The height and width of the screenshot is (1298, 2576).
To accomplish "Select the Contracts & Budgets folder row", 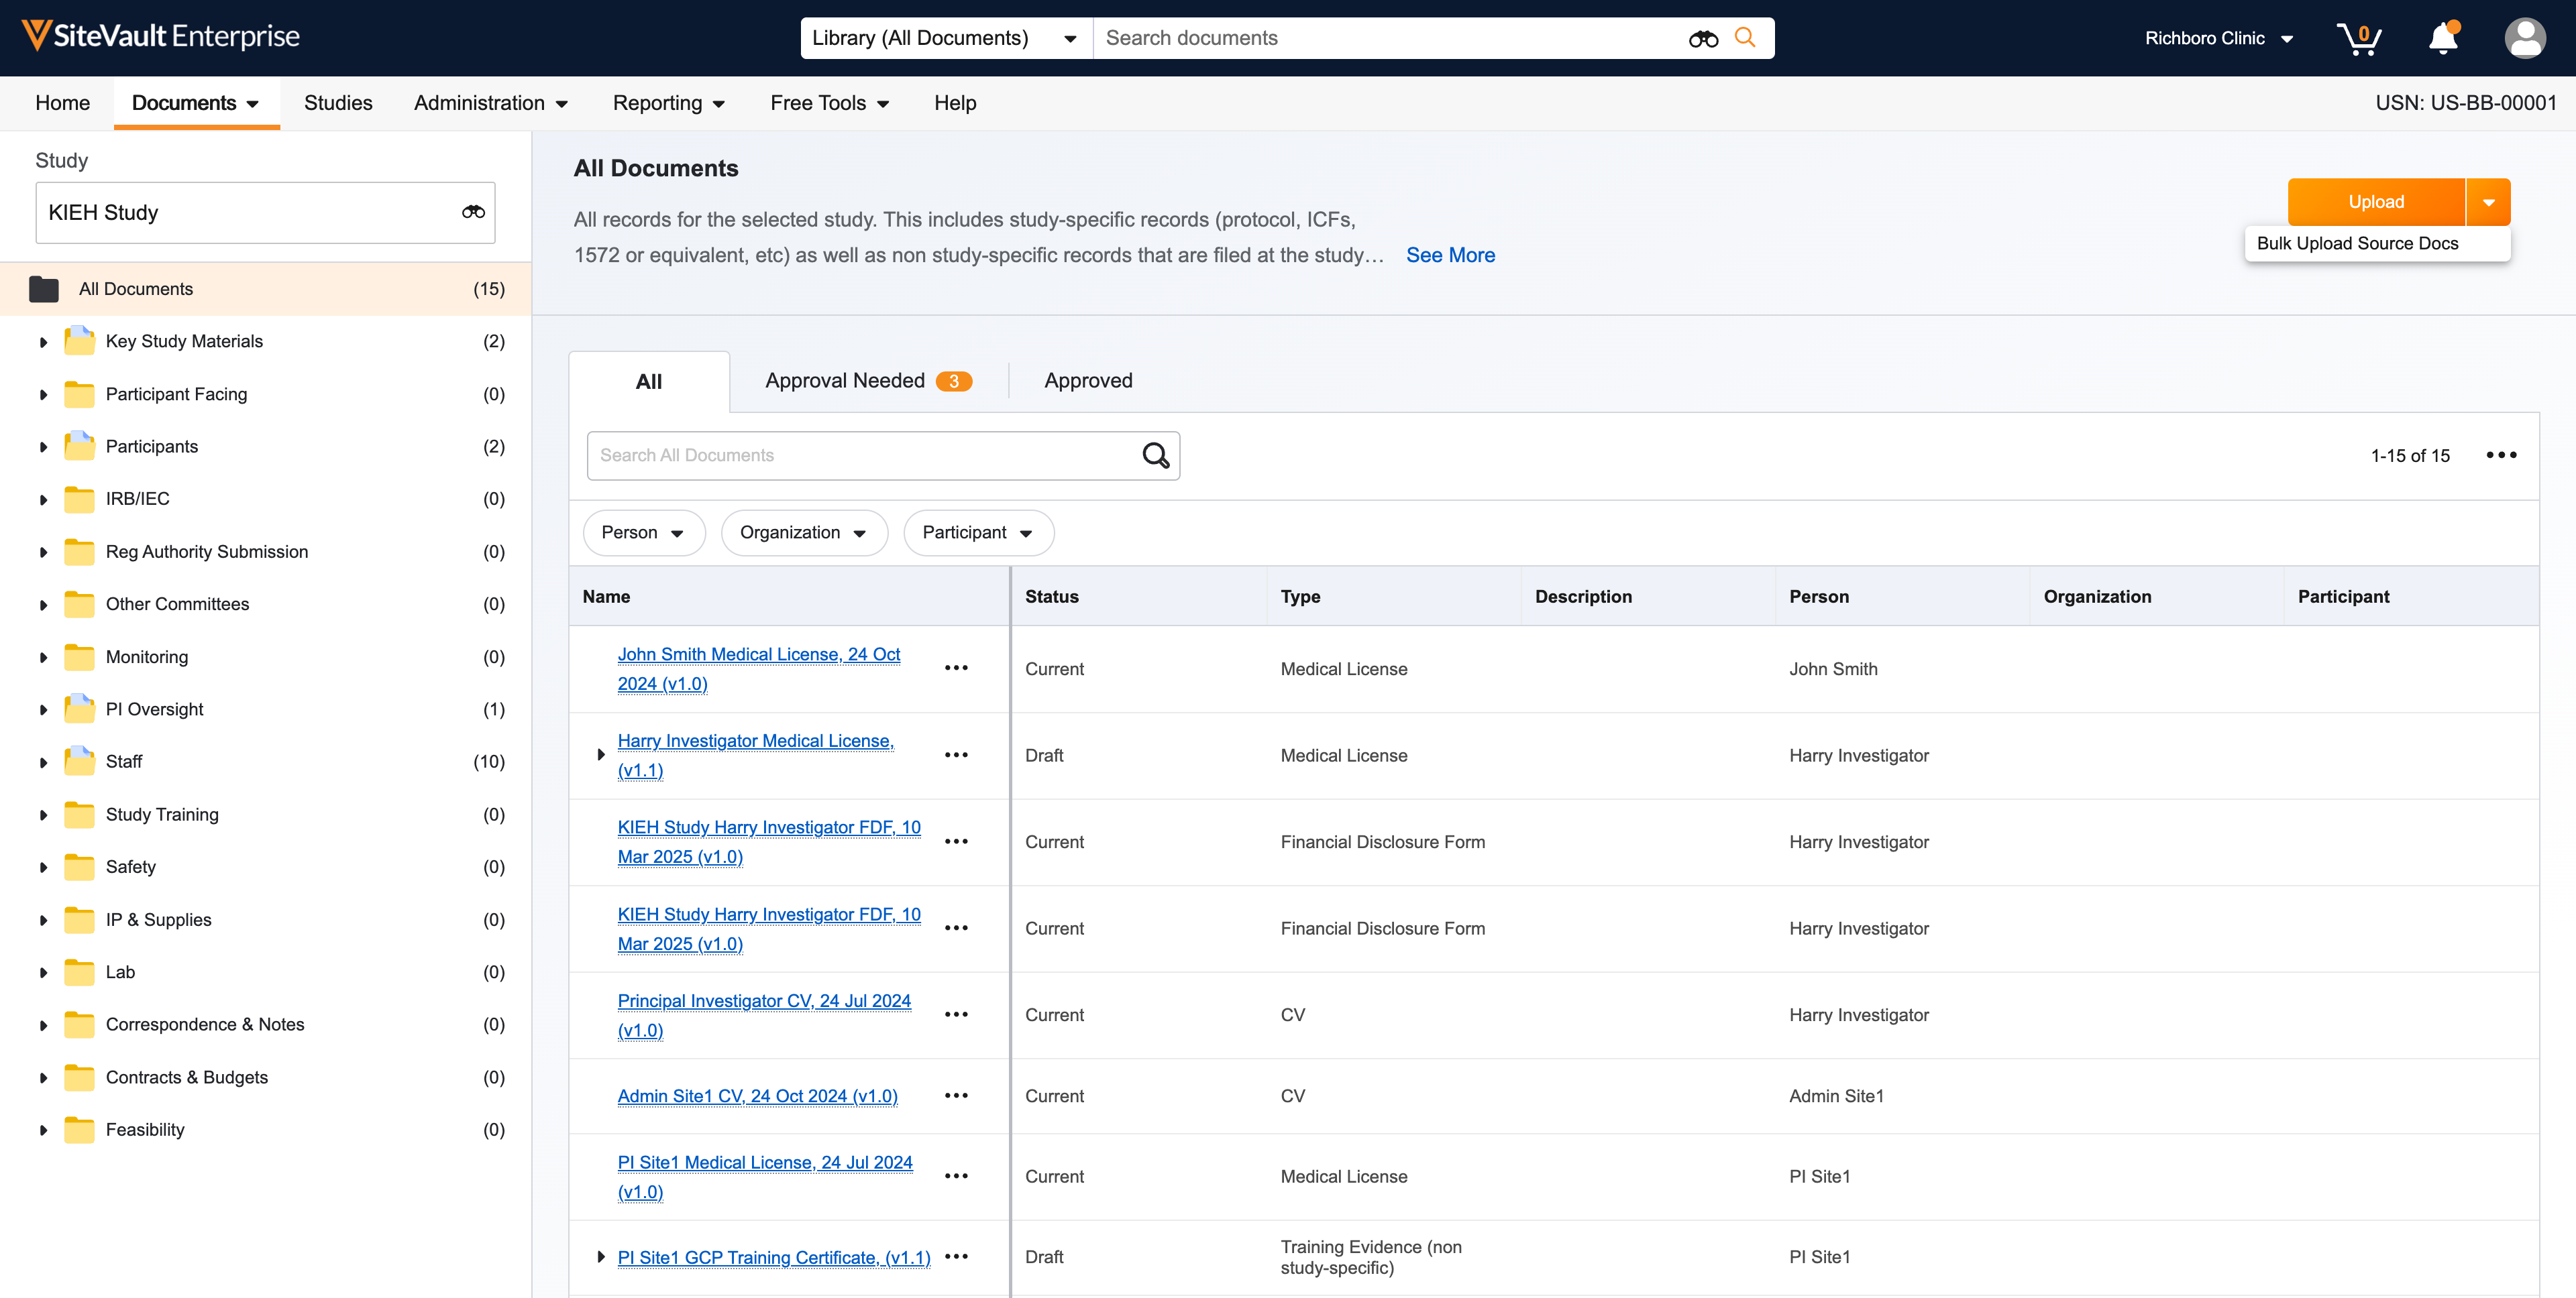I will tap(266, 1077).
